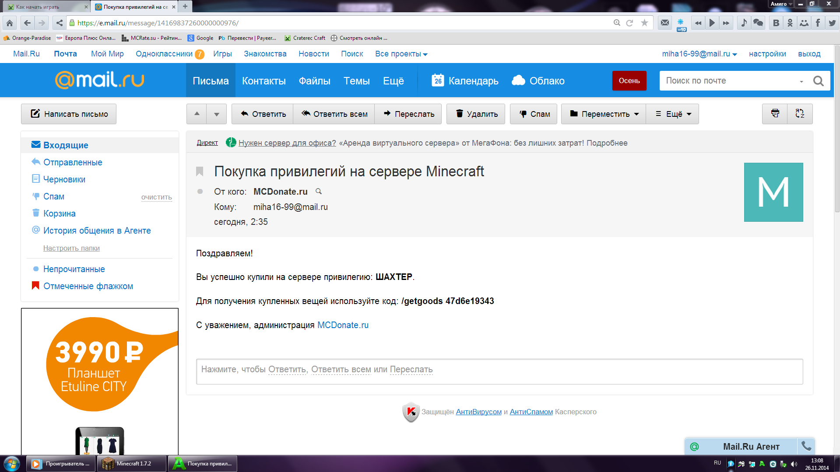
Task: Open the Письма tab
Action: click(x=211, y=80)
